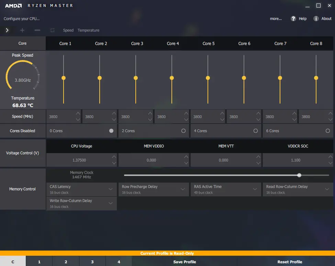Increase Core 2 speed with up arrow
Image resolution: width=335 pixels, height=266 pixels.
[114, 113]
